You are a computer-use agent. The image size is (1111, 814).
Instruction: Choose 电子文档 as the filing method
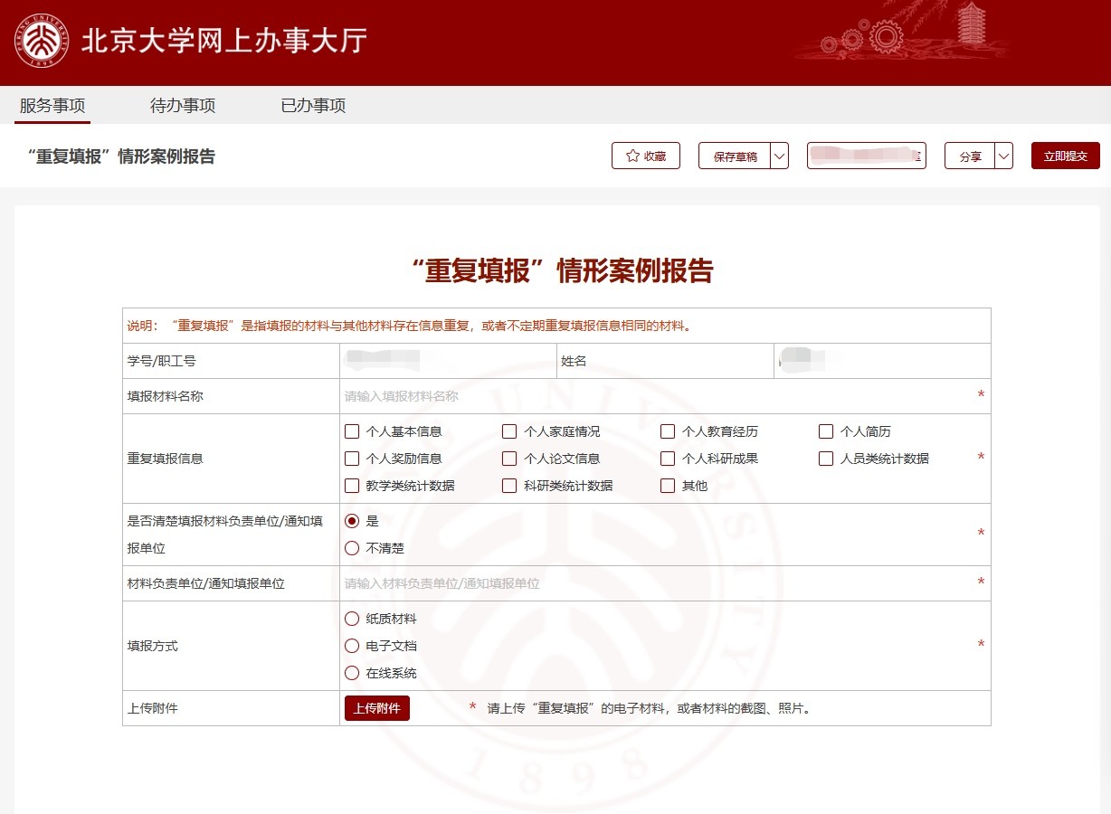coord(353,646)
